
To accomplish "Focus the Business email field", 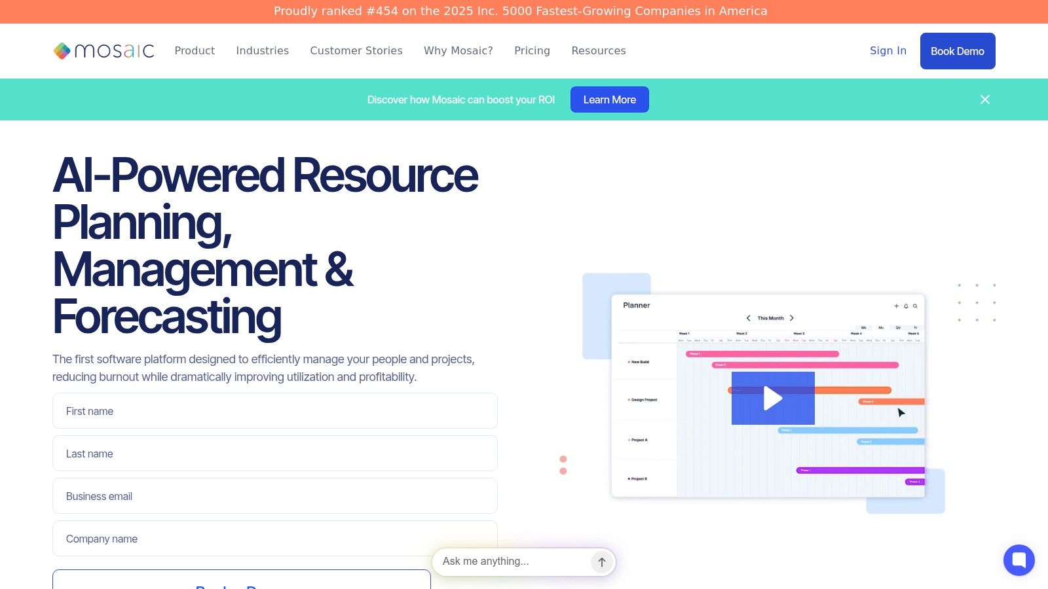I will 275,496.
